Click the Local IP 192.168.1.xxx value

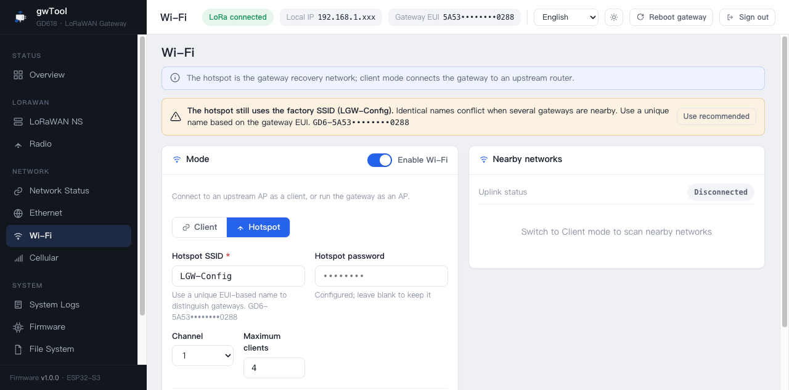[346, 17]
